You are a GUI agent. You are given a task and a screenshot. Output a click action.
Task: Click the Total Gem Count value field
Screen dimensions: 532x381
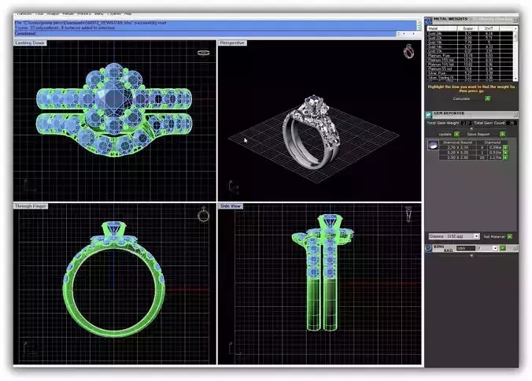(x=512, y=123)
